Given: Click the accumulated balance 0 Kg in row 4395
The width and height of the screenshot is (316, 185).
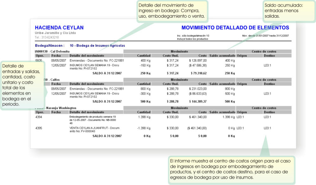Looking at the screenshot, I should tap(231, 128).
